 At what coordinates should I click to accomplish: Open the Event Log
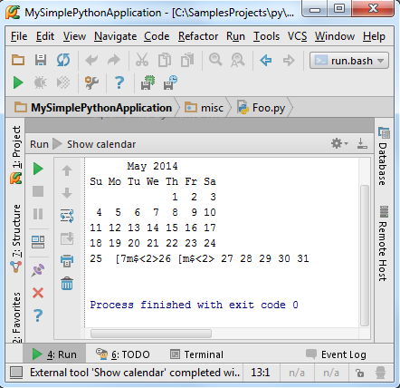336,354
